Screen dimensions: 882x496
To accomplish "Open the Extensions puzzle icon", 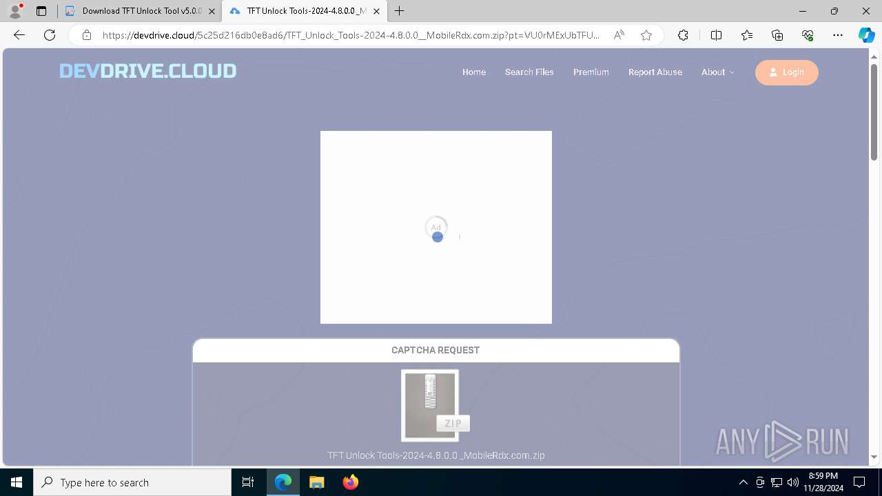I will point(683,35).
